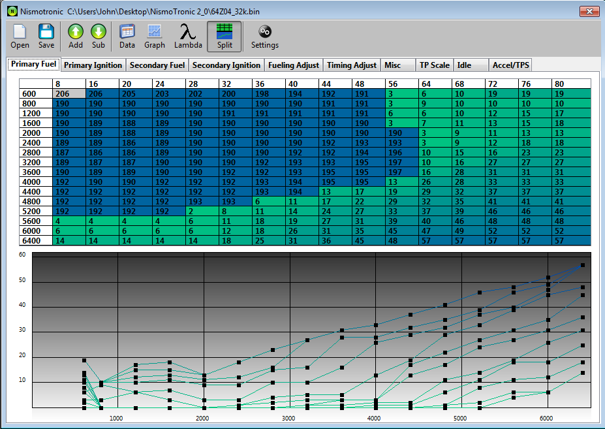
Task: Click the column header labeled 80
Action: pyautogui.click(x=571, y=84)
